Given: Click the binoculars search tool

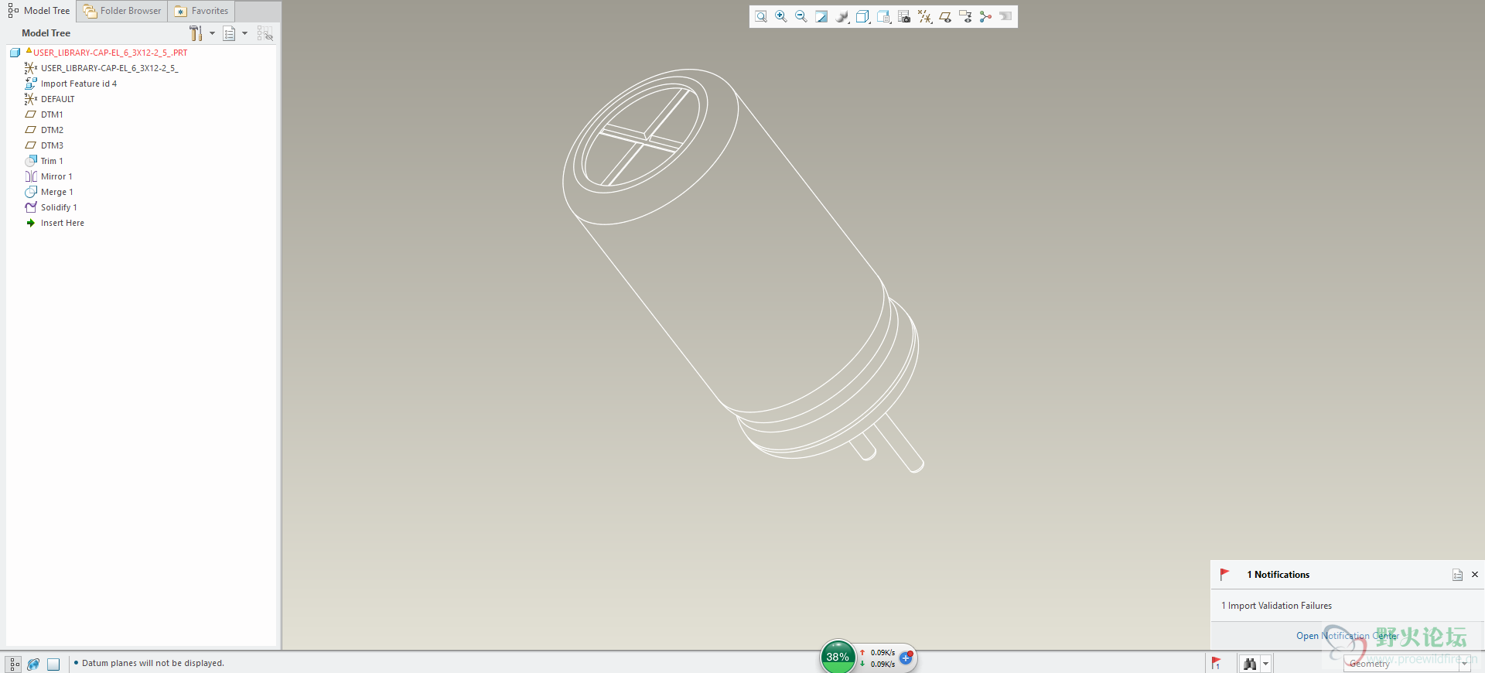Looking at the screenshot, I should click(x=1250, y=664).
